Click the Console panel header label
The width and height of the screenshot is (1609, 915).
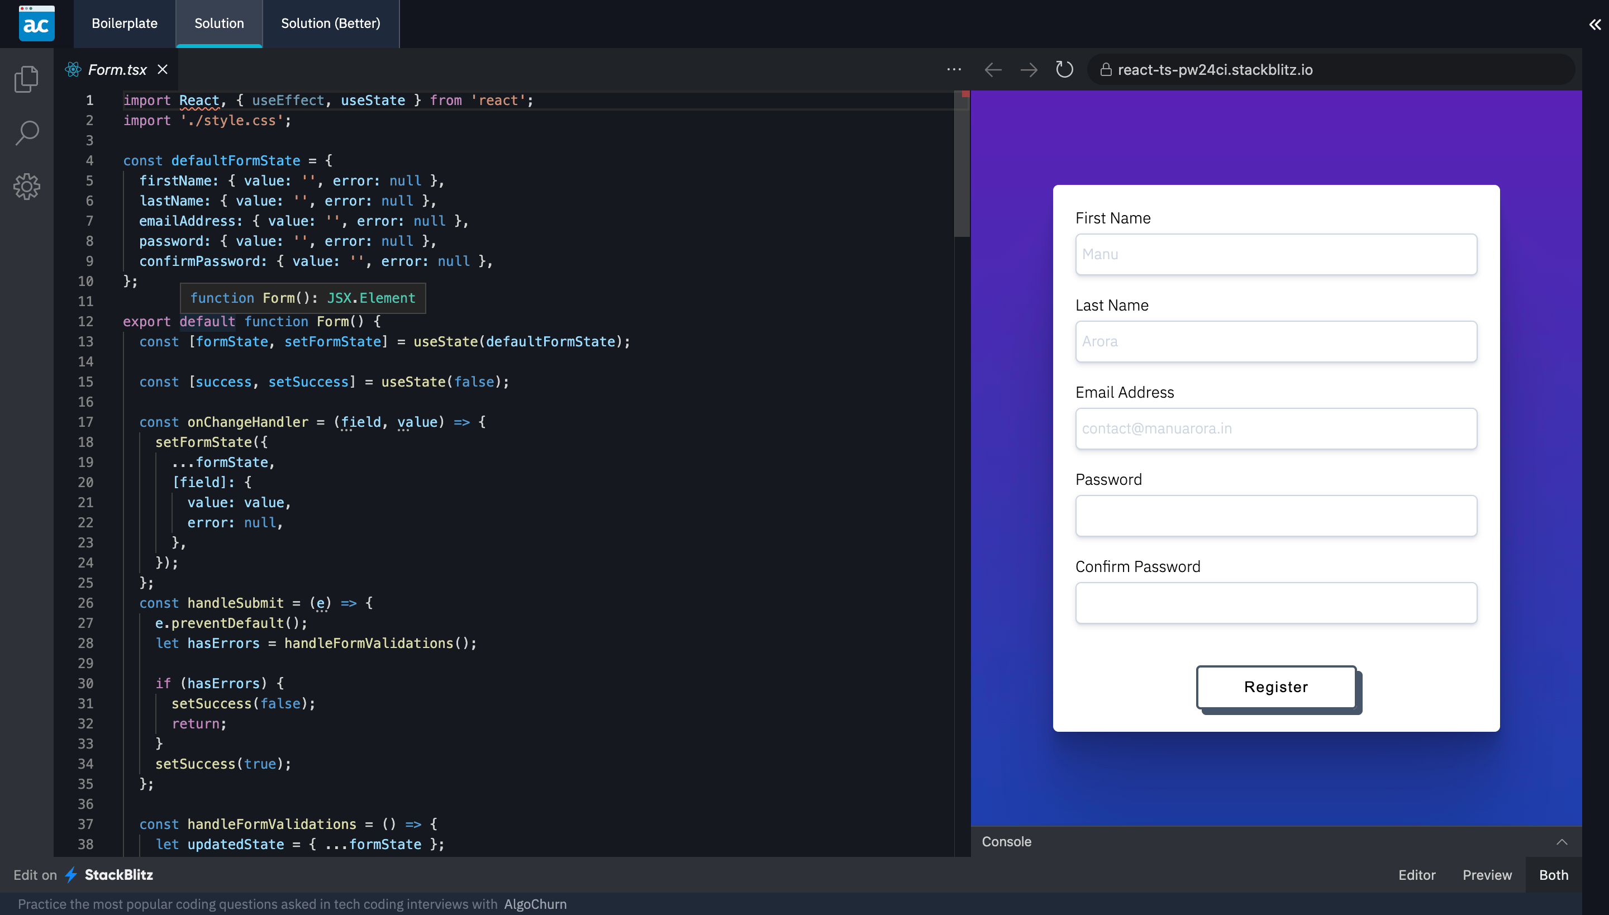click(1006, 842)
